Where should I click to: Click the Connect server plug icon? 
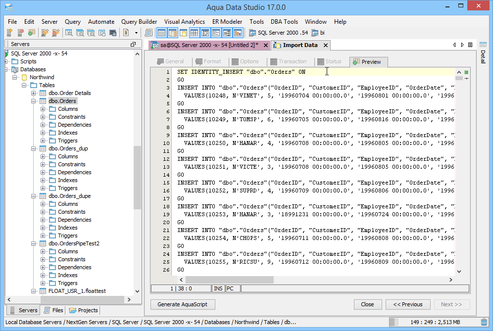click(45, 33)
